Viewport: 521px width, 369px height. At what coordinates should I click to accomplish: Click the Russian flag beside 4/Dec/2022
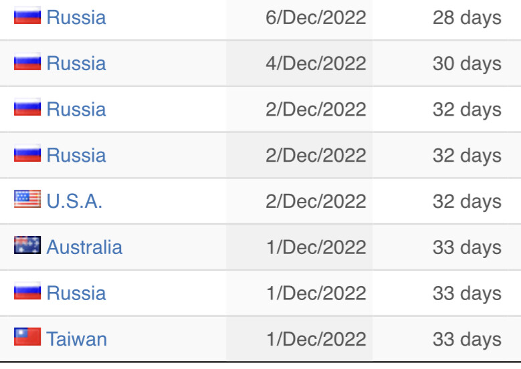pyautogui.click(x=27, y=61)
